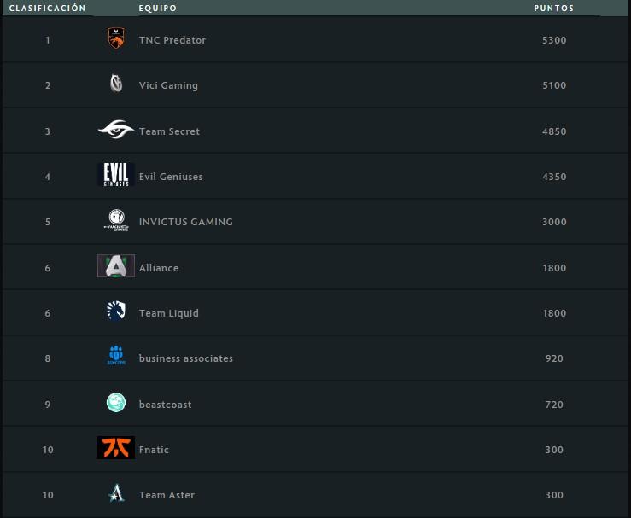631x518 pixels.
Task: Open the TNC Predator team name
Action: [172, 40]
